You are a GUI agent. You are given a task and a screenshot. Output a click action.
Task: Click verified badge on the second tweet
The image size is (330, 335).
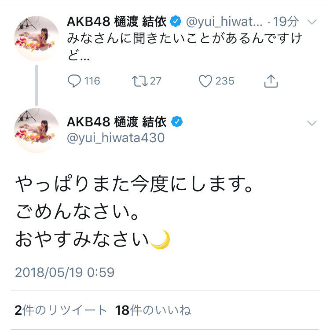tap(177, 121)
